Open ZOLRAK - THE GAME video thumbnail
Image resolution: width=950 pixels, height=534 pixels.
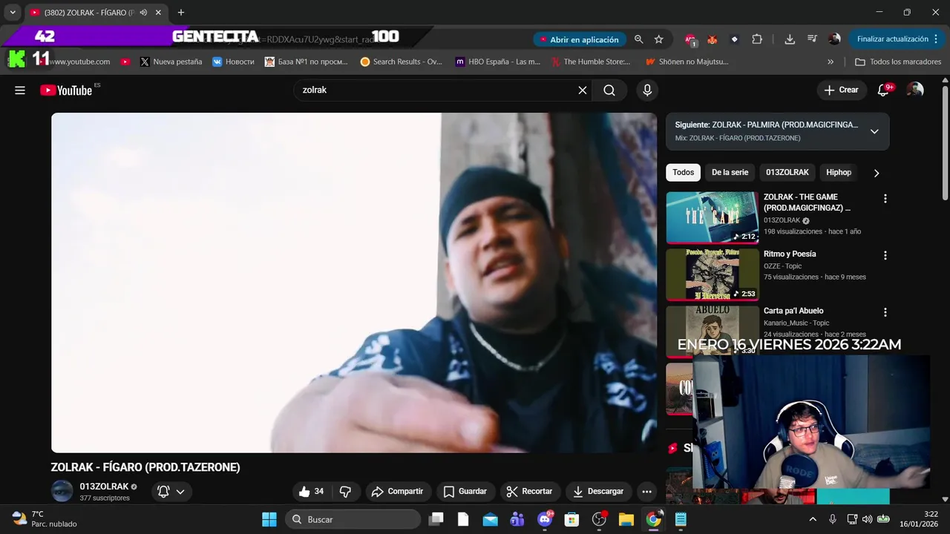pyautogui.click(x=712, y=217)
